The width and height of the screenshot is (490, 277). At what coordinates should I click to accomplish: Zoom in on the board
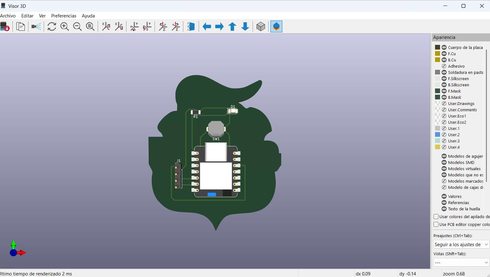pyautogui.click(x=65, y=26)
